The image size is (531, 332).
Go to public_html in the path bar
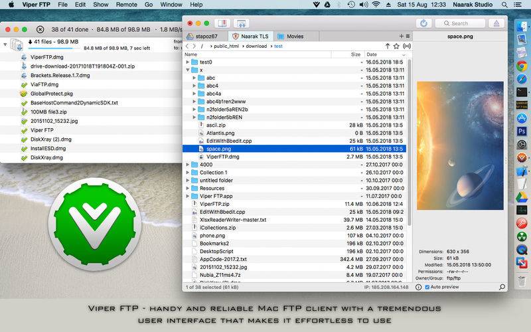coord(226,46)
